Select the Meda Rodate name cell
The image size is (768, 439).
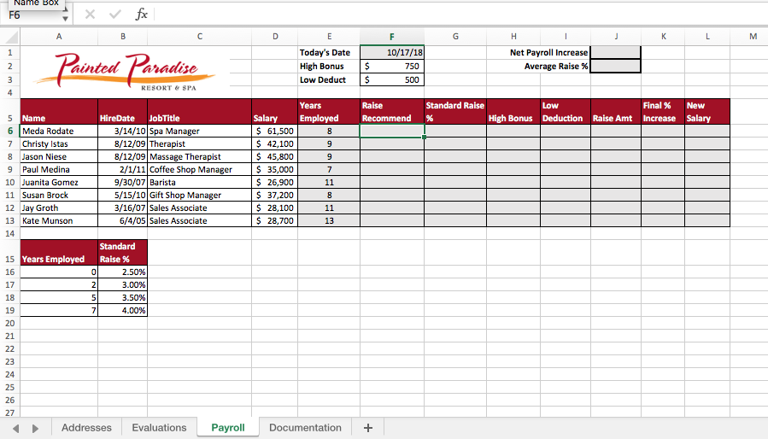[x=59, y=131]
